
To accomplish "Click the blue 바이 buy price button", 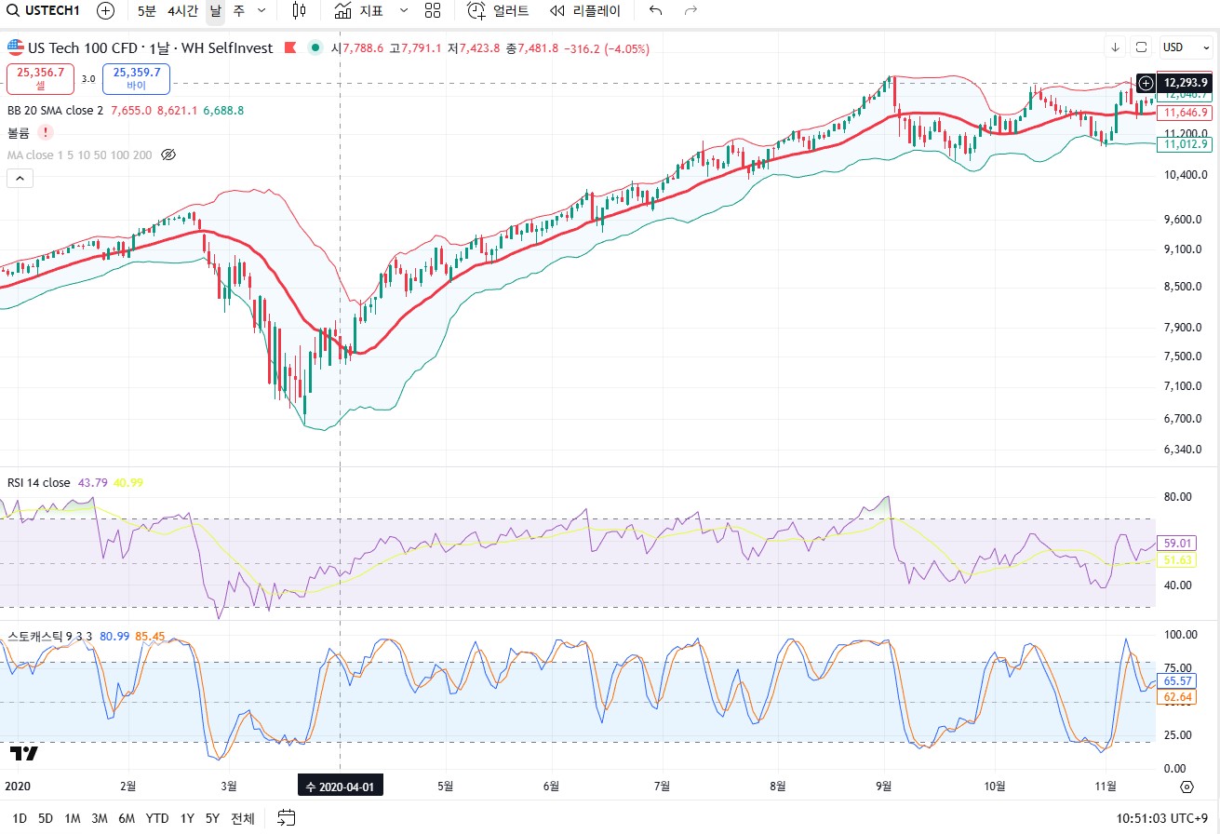I will click(x=136, y=78).
